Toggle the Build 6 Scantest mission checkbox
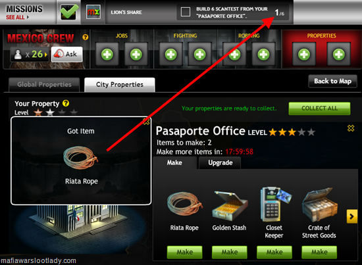This screenshot has height=265, width=362. click(186, 12)
